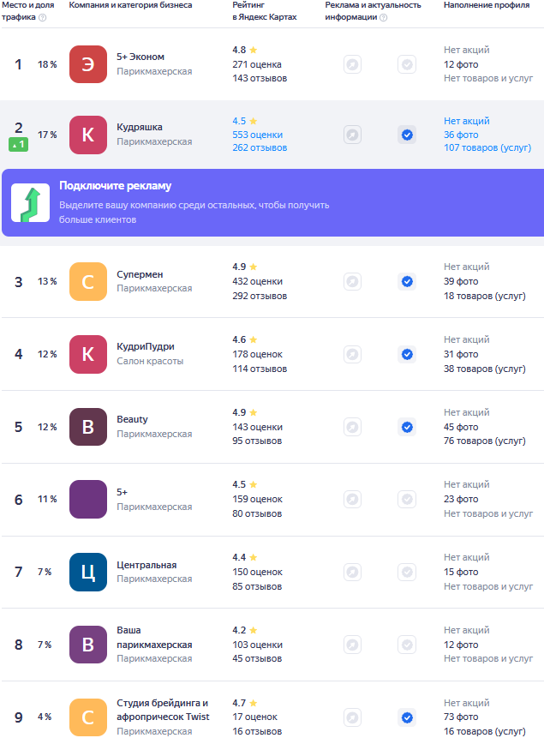Click the advertising icon in Центральная row
Viewport: 544px width, 750px height.
tap(352, 572)
